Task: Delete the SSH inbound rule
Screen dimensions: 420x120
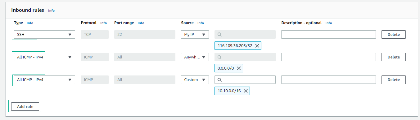Action: [393, 34]
